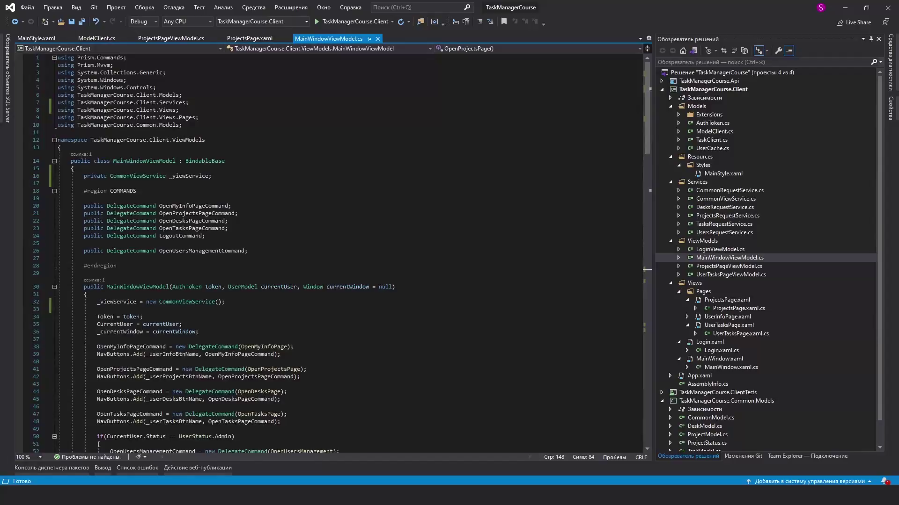Image resolution: width=899 pixels, height=505 pixels.
Task: Open the Изменения Git panel tab
Action: 743,456
